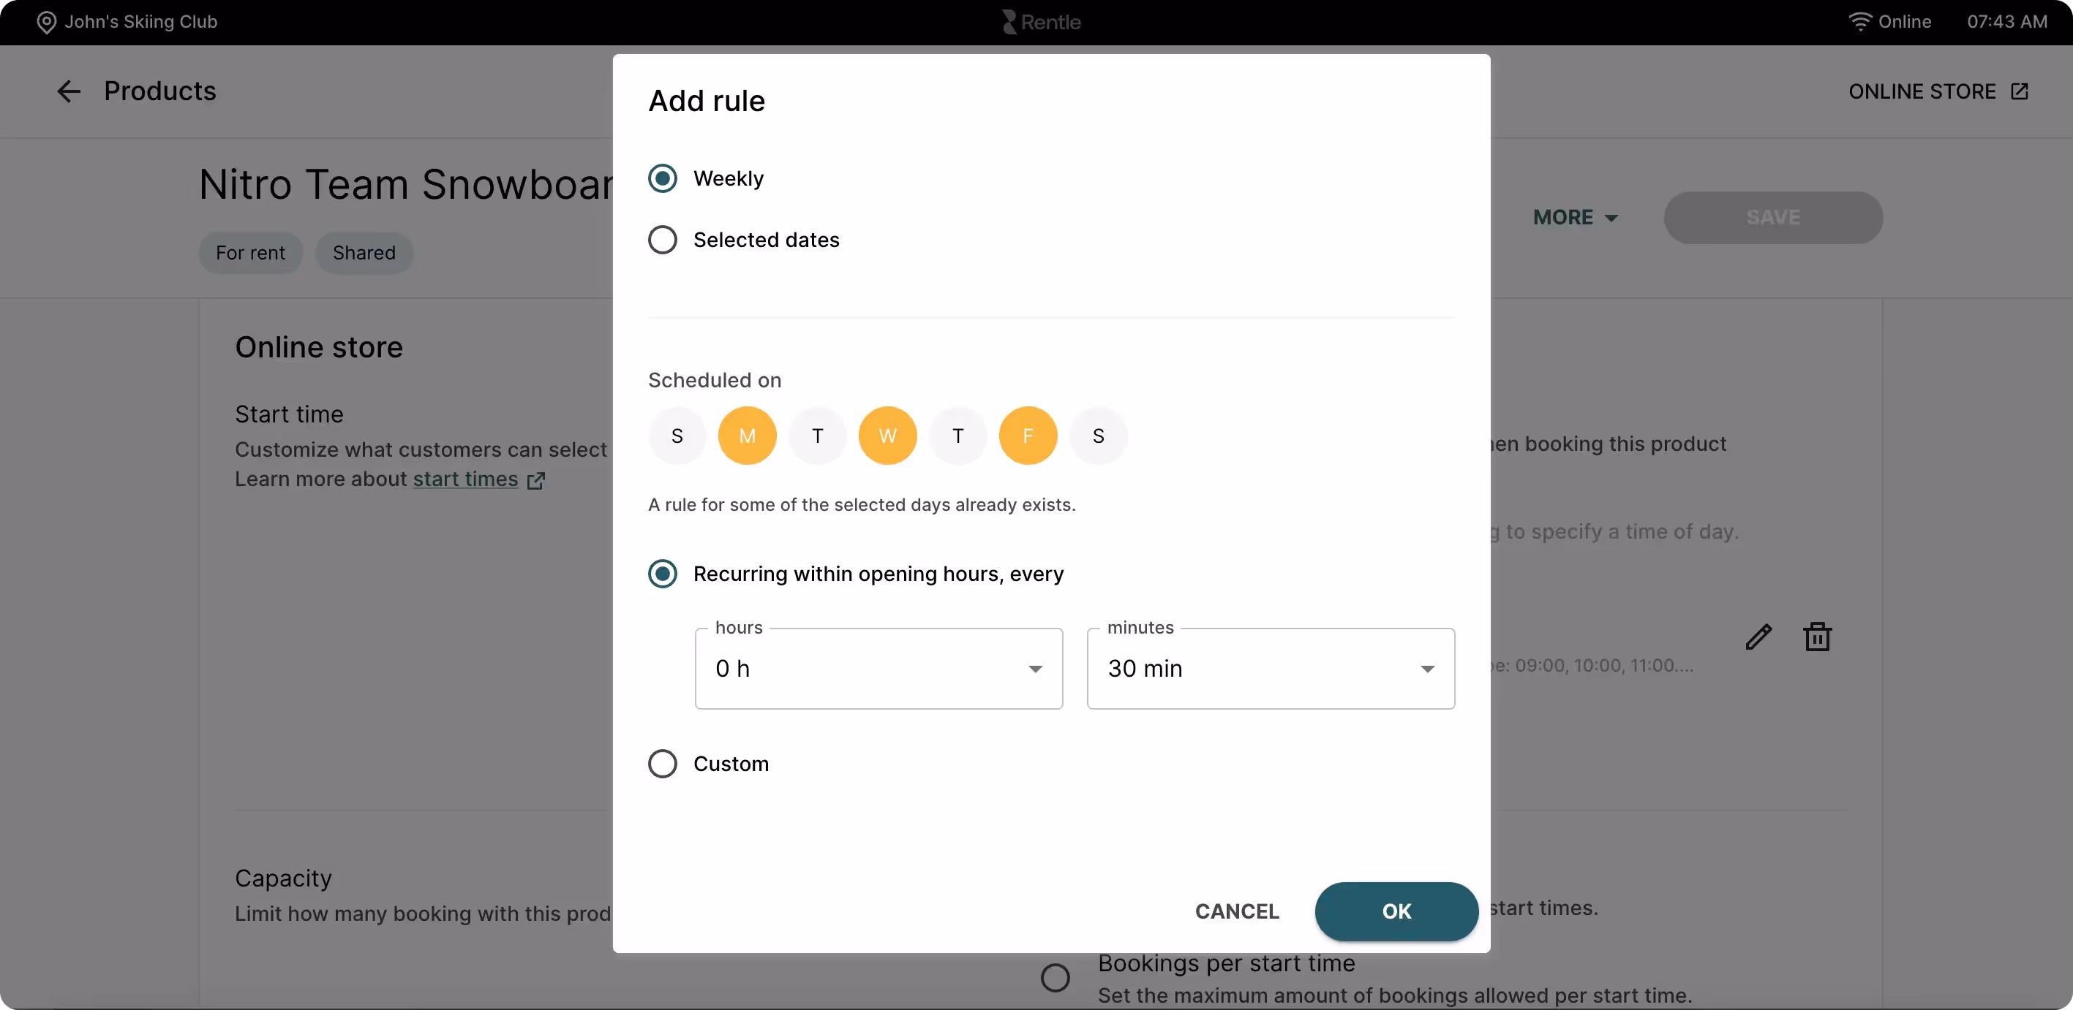Open the online store via external link icon
Image resolution: width=2073 pixels, height=1010 pixels.
tap(2020, 91)
